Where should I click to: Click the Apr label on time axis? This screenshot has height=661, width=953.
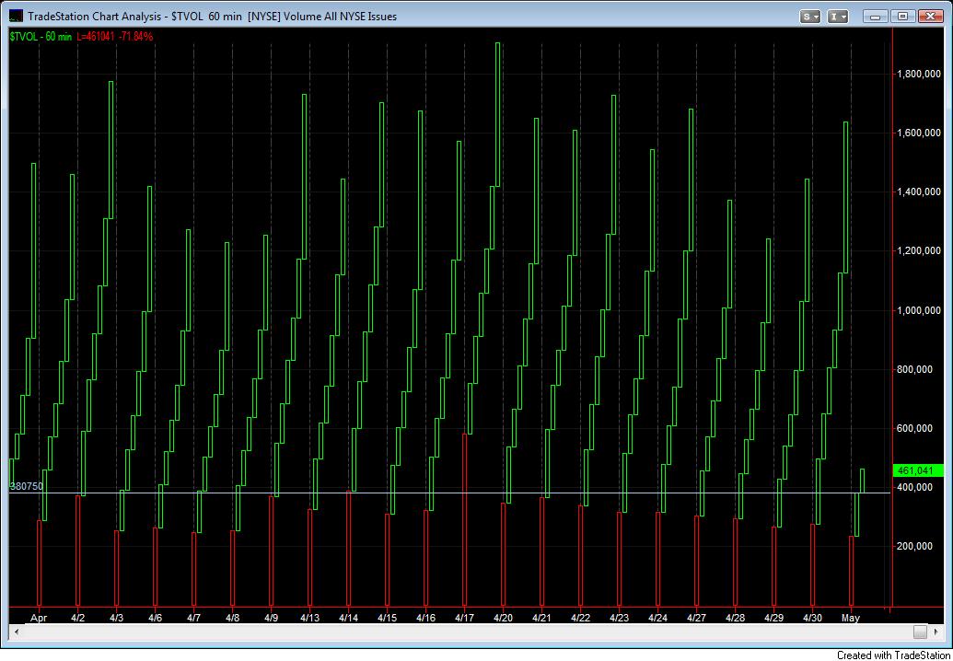click(x=39, y=619)
